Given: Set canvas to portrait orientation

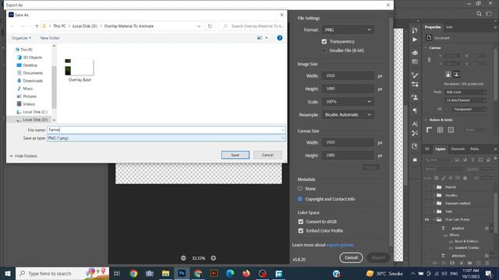Looking at the screenshot, I should [x=448, y=75].
